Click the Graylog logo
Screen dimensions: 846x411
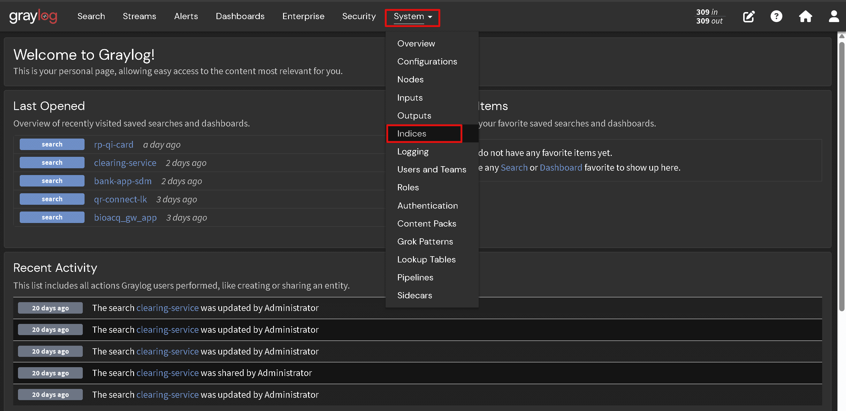pyautogui.click(x=33, y=16)
